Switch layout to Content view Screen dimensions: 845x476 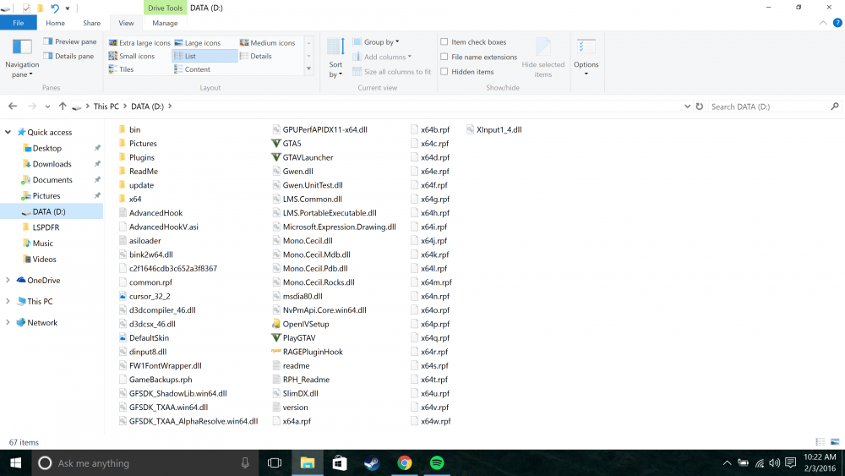tap(193, 69)
